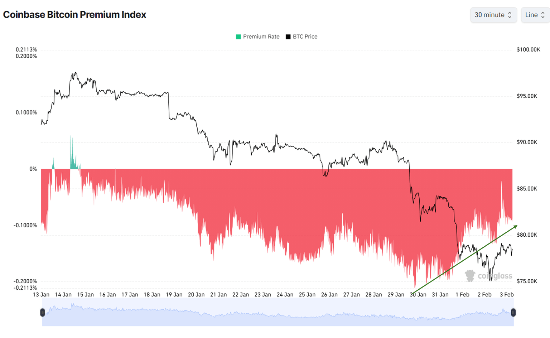
Task: Click the up-down chevron on Line selector
Action: coord(543,15)
